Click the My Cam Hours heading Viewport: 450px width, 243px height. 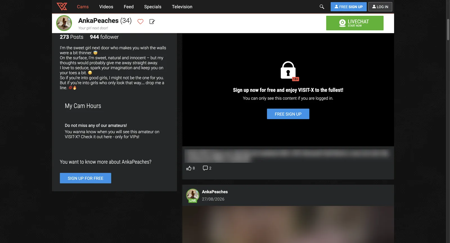(83, 106)
